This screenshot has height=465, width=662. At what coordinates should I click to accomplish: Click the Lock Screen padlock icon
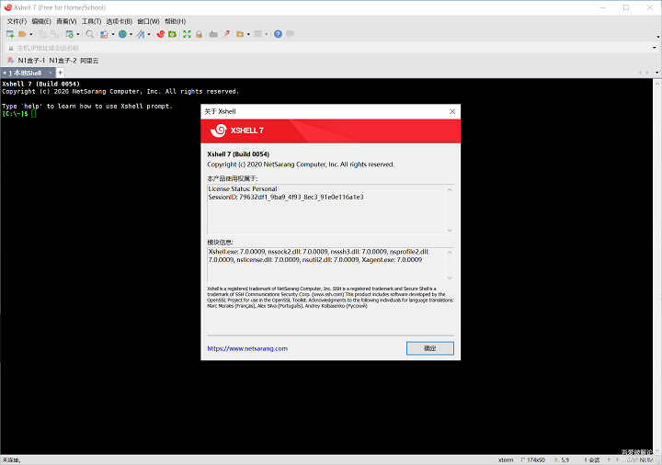tap(199, 34)
